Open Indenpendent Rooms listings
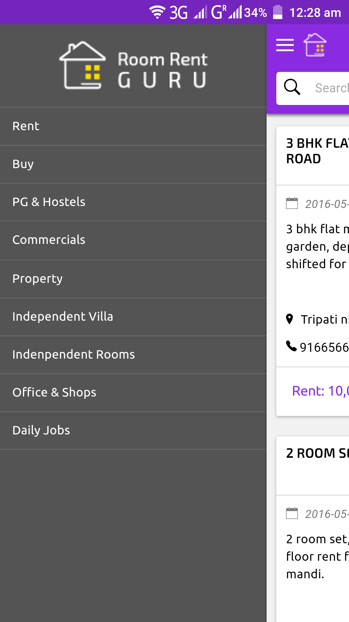Viewport: 349px width, 622px height. [73, 354]
